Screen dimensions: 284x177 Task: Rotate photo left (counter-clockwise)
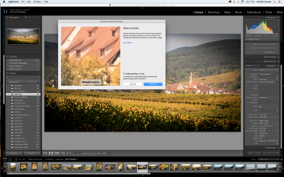[99, 154]
